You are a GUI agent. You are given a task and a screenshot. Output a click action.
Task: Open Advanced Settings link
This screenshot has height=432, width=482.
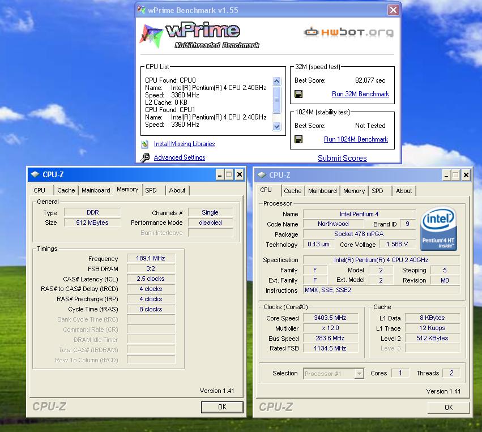180,157
